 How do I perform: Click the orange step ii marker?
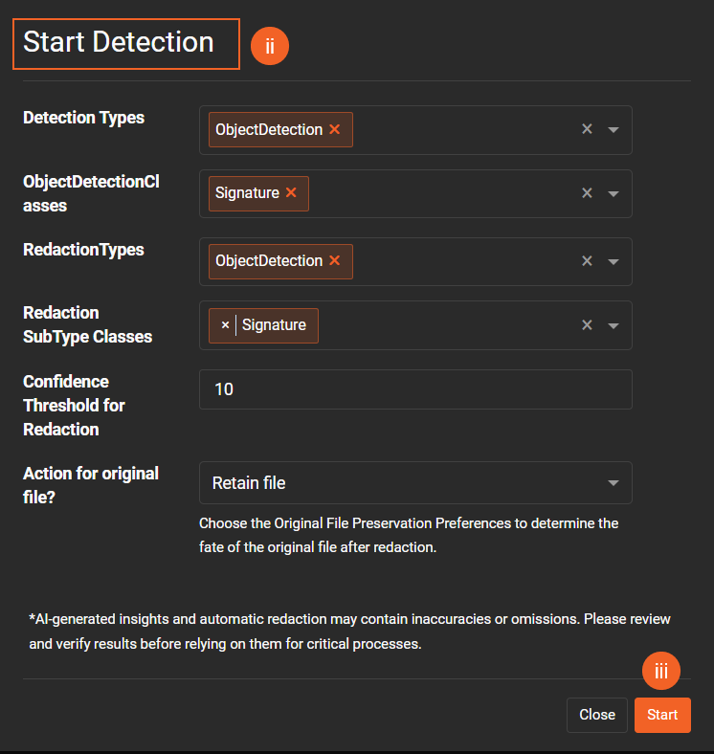(270, 46)
